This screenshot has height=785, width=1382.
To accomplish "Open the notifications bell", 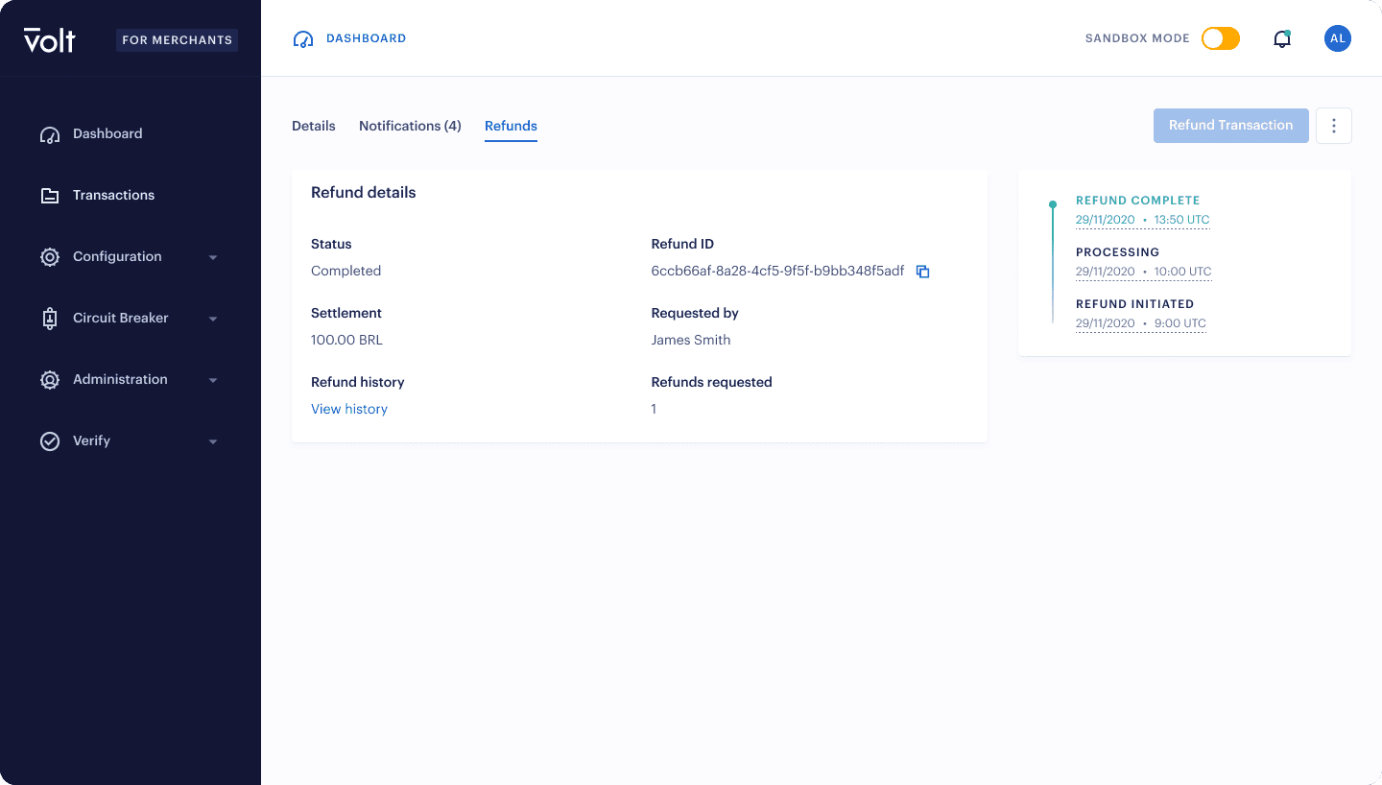I will pyautogui.click(x=1282, y=38).
